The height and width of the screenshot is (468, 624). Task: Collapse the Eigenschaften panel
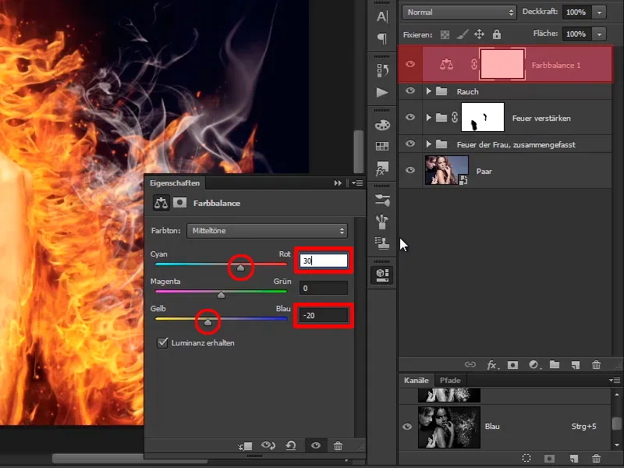coord(338,183)
